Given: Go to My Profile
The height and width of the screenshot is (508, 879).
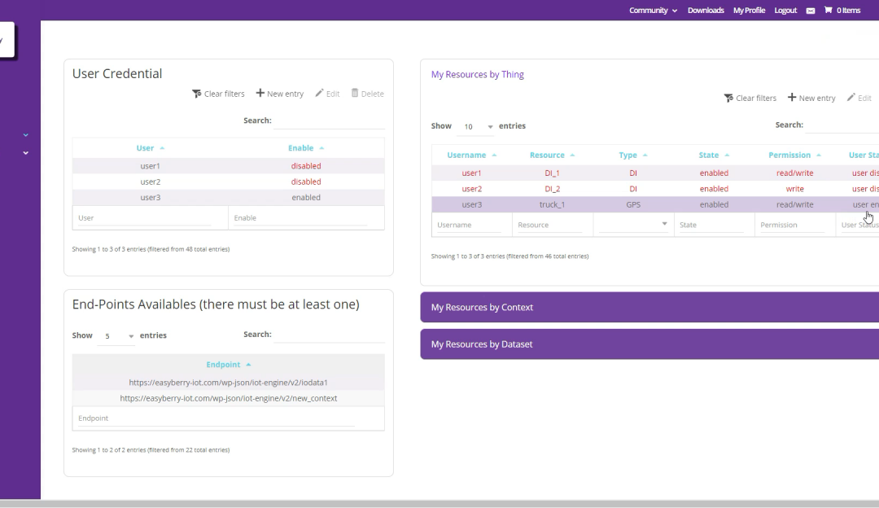Looking at the screenshot, I should click(749, 10).
